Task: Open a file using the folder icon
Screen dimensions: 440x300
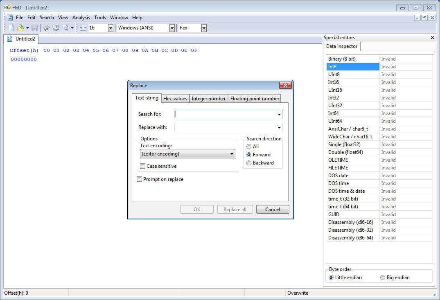Action: [21, 28]
